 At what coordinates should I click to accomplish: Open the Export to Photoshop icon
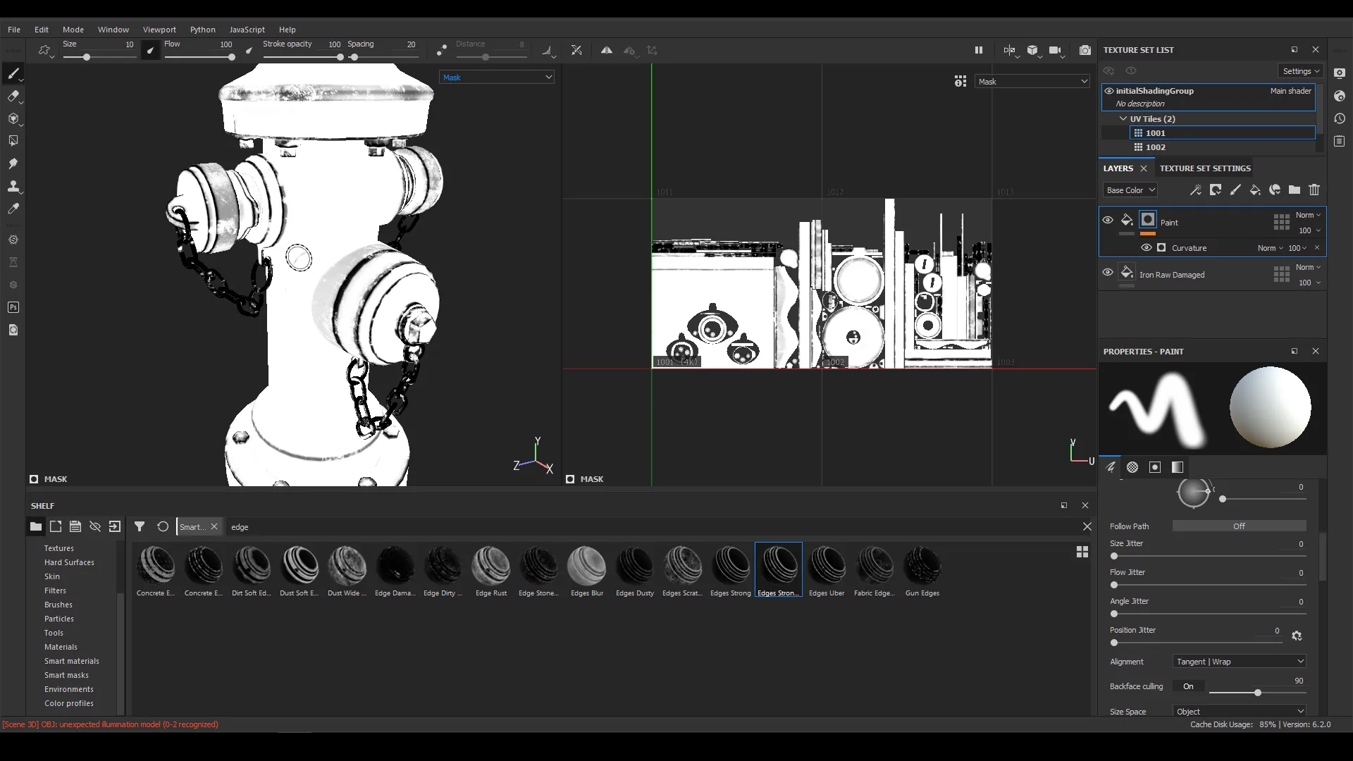click(x=13, y=307)
